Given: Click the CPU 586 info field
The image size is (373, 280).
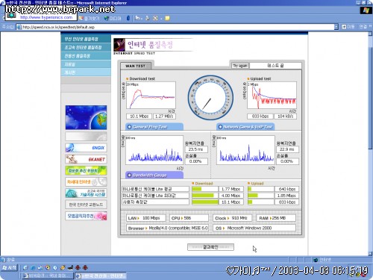Looking at the screenshot, I should (189, 218).
